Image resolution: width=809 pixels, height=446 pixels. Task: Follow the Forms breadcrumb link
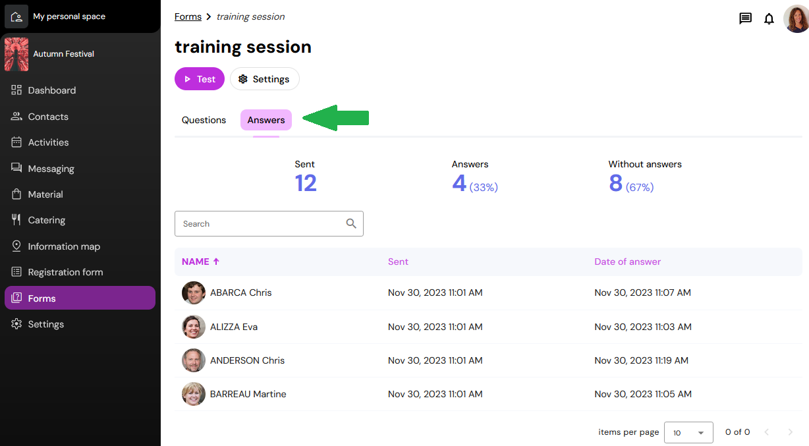coord(188,16)
